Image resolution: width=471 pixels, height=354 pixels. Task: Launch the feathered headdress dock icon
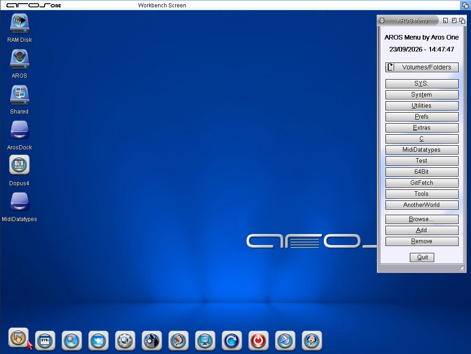[178, 341]
